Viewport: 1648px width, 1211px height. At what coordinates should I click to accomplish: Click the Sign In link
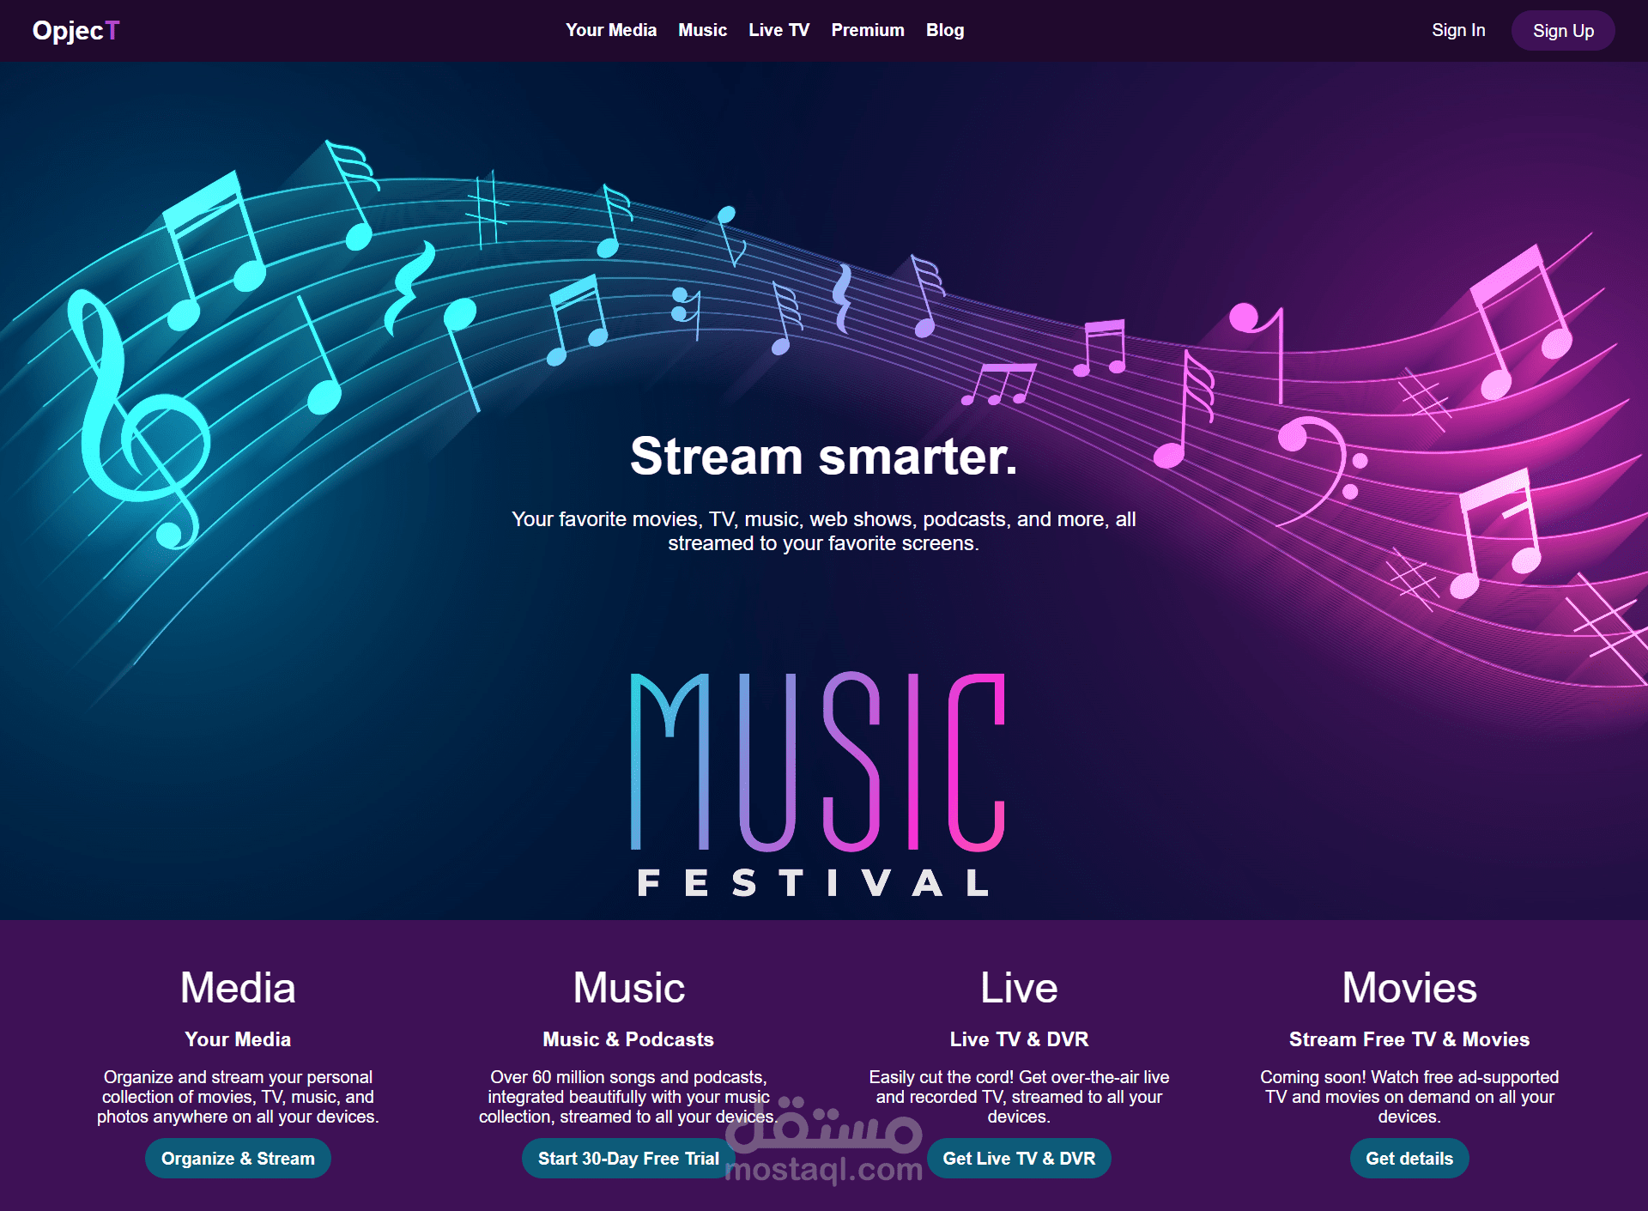coord(1457,30)
